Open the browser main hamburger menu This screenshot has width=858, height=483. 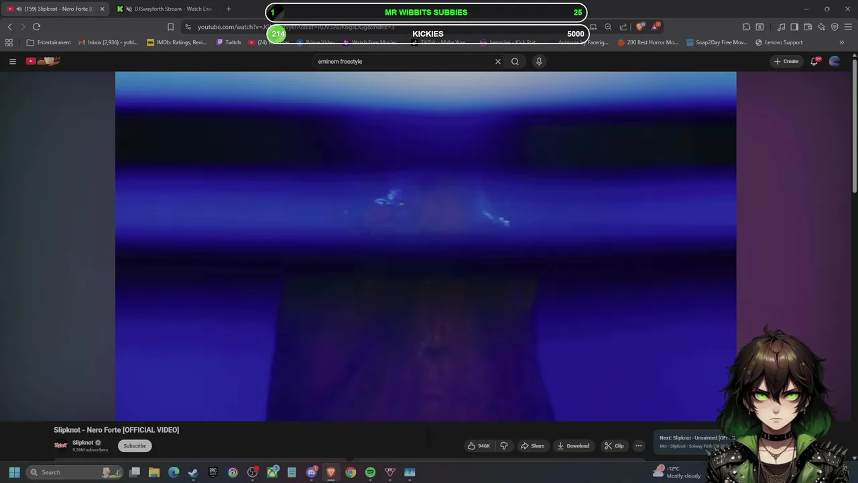click(x=849, y=27)
